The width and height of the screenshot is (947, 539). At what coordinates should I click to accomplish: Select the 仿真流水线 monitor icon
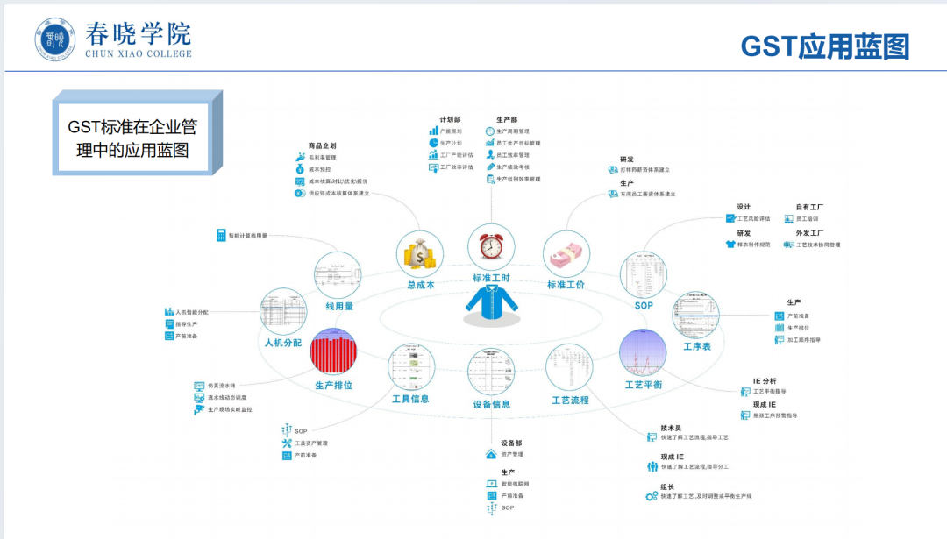click(199, 386)
